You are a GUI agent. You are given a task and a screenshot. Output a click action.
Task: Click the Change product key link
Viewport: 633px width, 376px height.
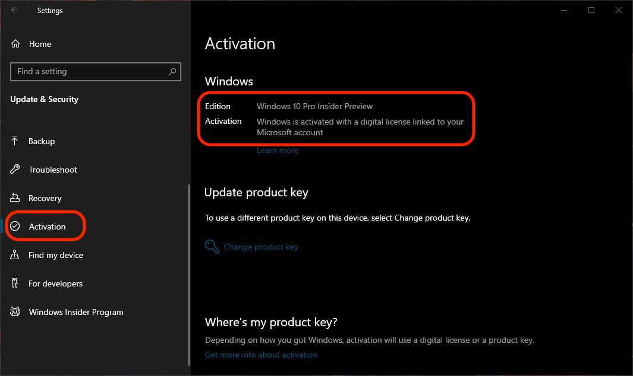click(x=261, y=247)
